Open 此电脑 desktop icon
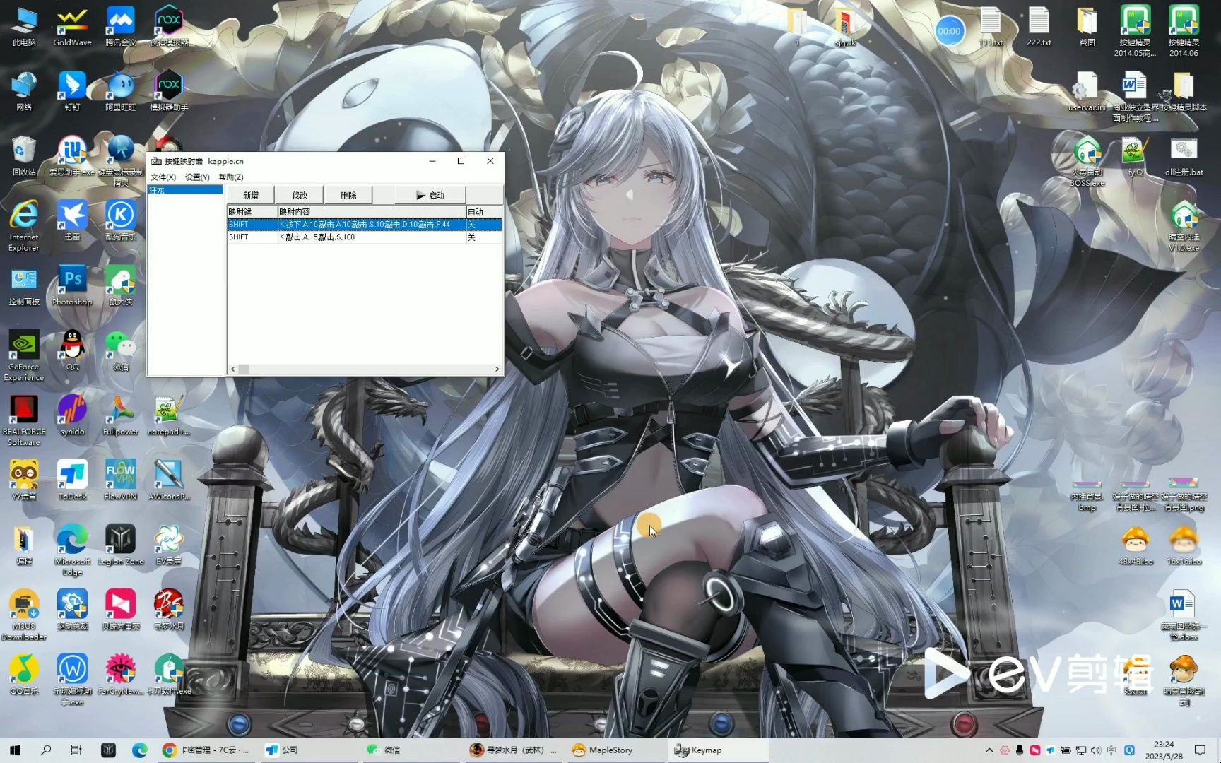The width and height of the screenshot is (1221, 763). point(24,27)
